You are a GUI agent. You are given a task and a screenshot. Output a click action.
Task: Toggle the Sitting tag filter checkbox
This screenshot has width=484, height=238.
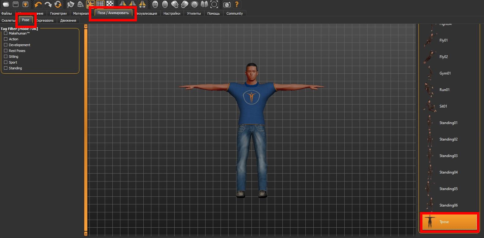pos(6,57)
